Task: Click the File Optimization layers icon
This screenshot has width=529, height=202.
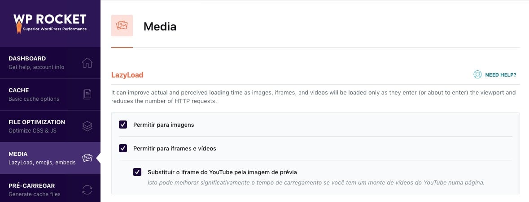Action: pyautogui.click(x=87, y=126)
